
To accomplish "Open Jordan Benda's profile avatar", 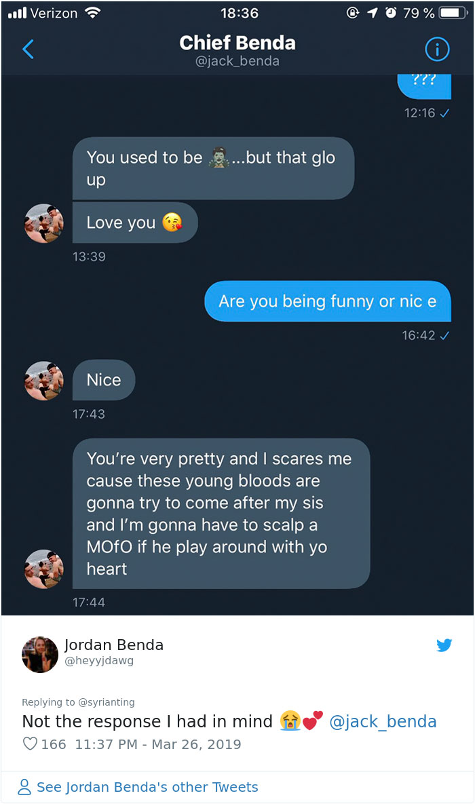I will (39, 654).
